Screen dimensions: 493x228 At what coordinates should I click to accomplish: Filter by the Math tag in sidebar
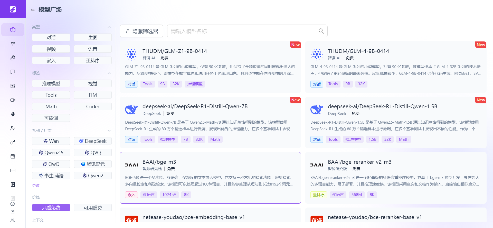[51, 106]
